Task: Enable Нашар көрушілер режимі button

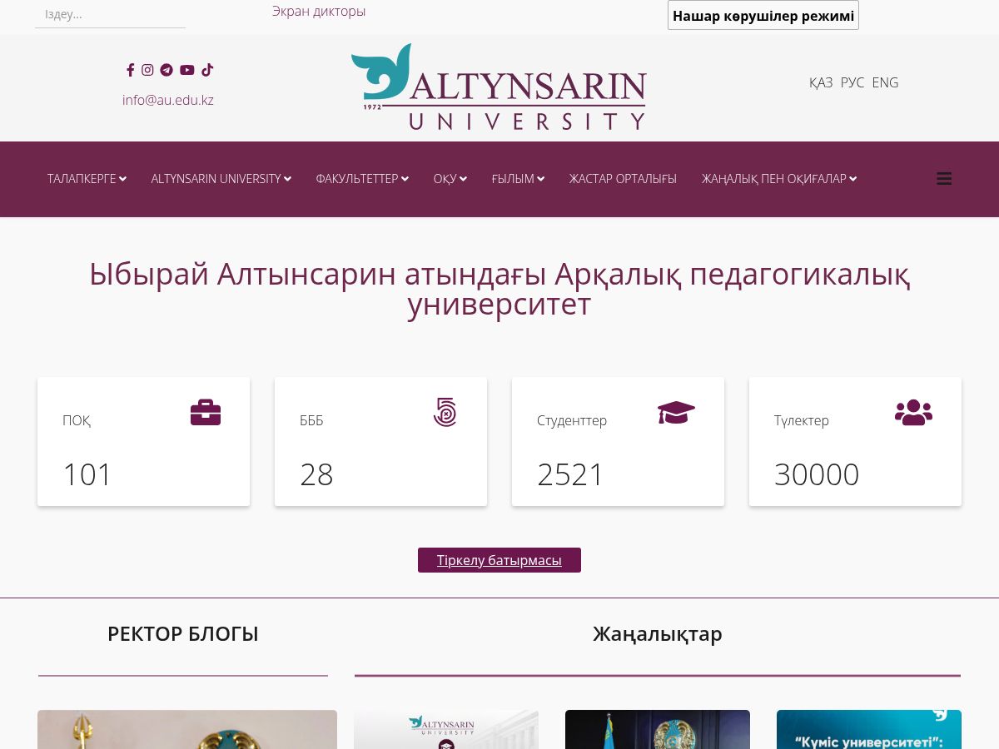Action: [x=763, y=15]
